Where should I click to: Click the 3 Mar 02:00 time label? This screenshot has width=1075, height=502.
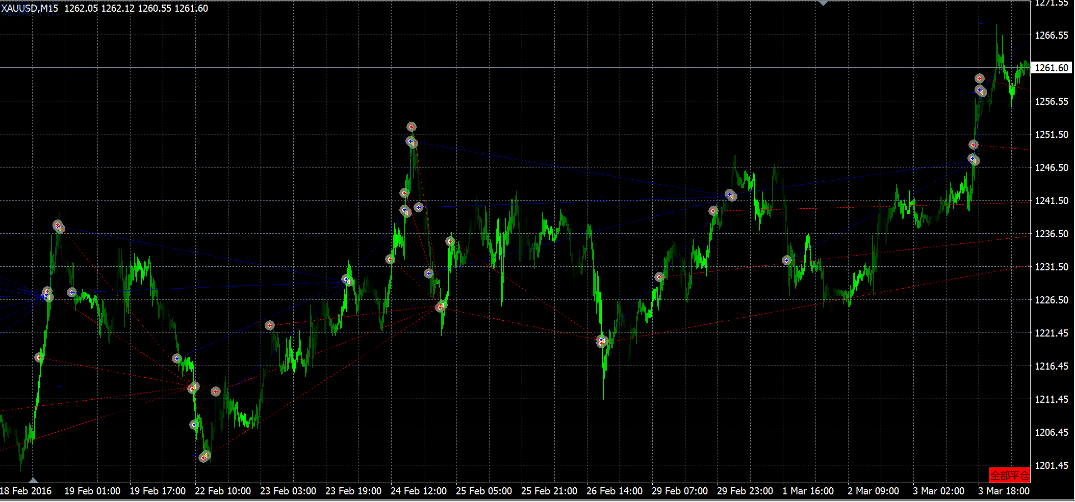pyautogui.click(x=939, y=491)
